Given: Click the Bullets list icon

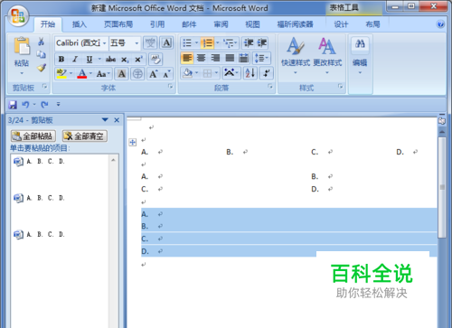Looking at the screenshot, I should pyautogui.click(x=187, y=42).
